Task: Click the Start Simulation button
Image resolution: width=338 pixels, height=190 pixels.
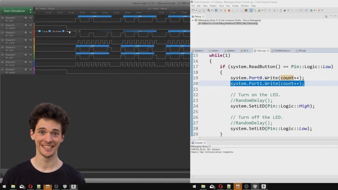Action: (14, 11)
